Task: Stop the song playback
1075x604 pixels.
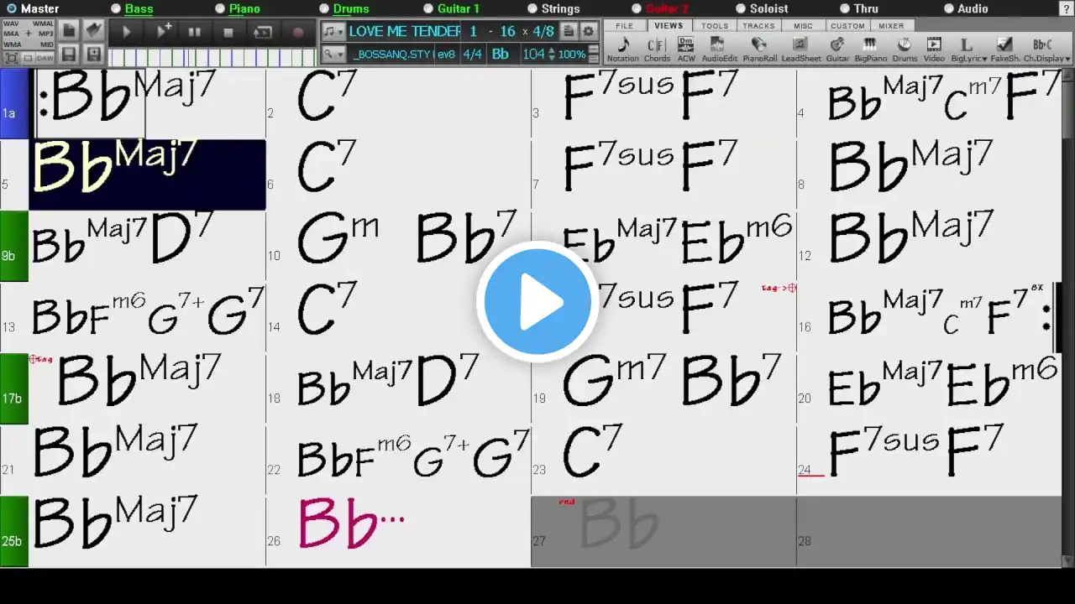Action: (x=228, y=33)
